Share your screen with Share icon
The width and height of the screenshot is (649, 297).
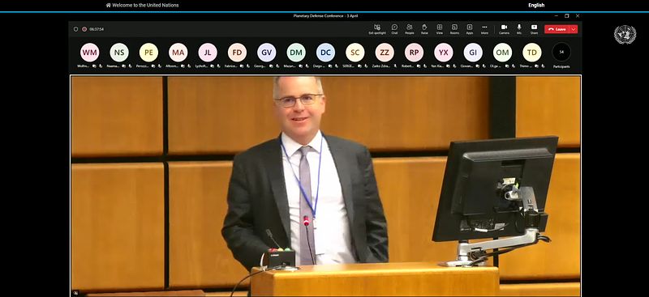point(534,29)
